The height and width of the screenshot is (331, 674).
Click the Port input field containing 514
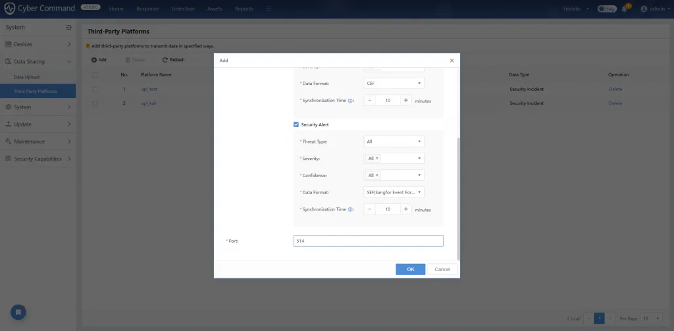(x=369, y=241)
